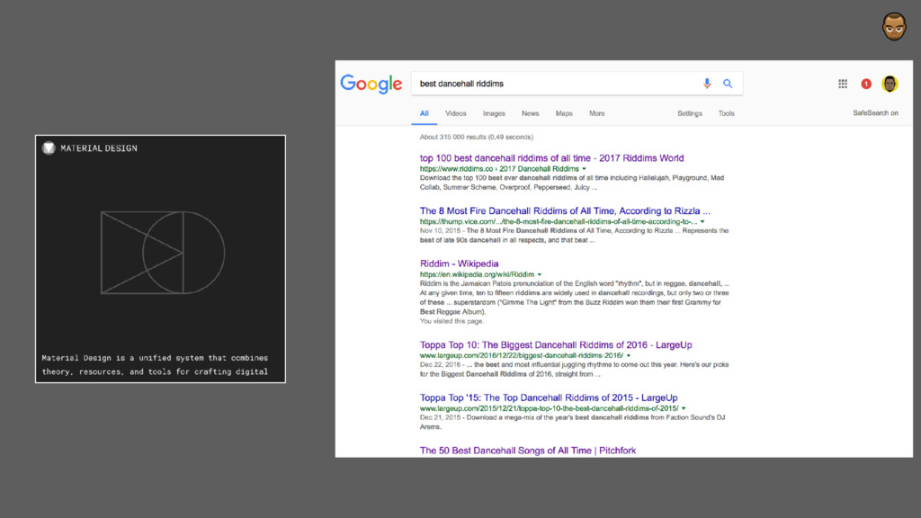Click the blue search magnifier icon
The width and height of the screenshot is (921, 518).
coord(727,84)
